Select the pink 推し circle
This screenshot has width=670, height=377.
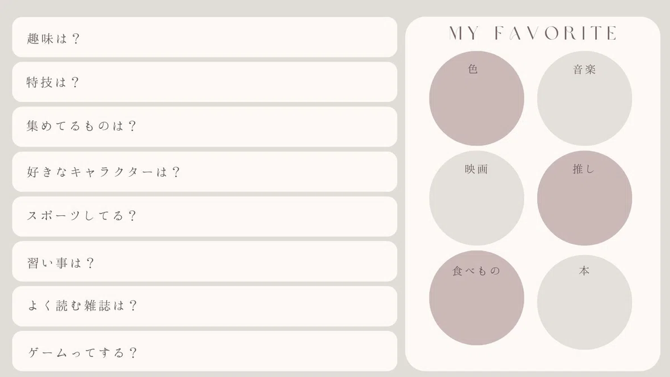point(585,198)
